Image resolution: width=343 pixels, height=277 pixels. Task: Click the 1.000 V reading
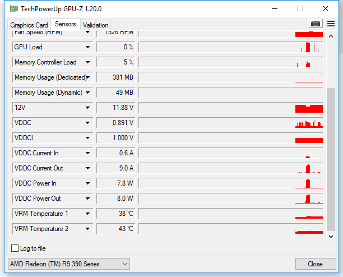pyautogui.click(x=116, y=138)
